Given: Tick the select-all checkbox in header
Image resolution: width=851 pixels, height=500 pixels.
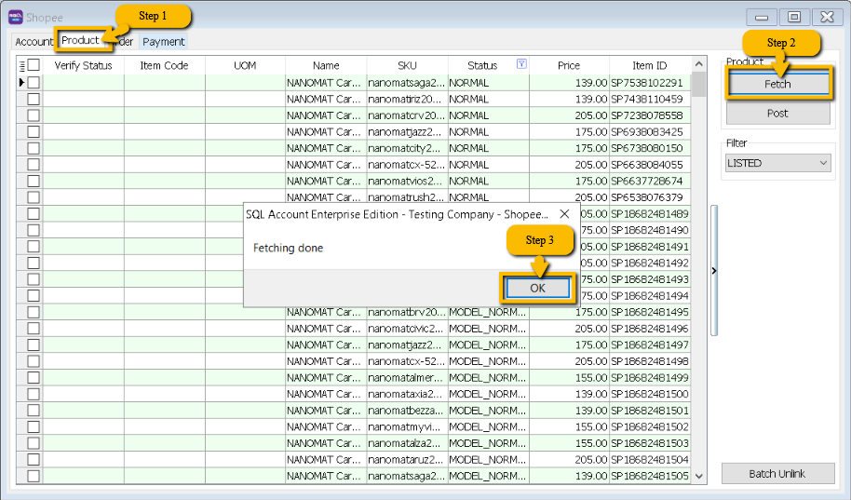Looking at the screenshot, I should 34,65.
